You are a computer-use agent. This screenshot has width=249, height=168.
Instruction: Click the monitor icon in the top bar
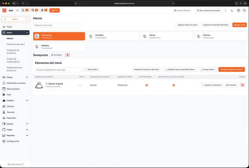(244, 10)
